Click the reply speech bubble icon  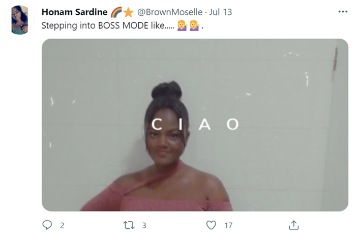click(47, 225)
